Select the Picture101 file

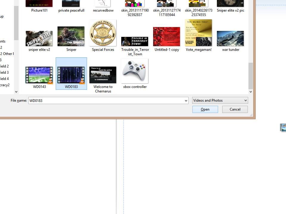tap(39, 7)
